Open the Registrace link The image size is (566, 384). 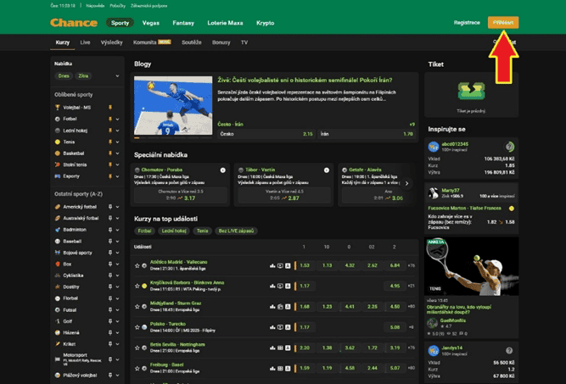[467, 22]
